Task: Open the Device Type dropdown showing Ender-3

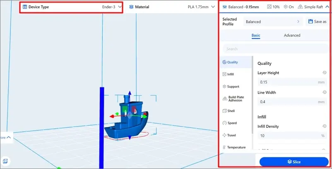Action: tap(71, 7)
